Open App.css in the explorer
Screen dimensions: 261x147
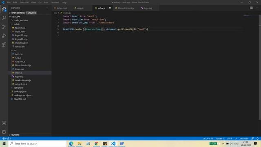point(19,54)
